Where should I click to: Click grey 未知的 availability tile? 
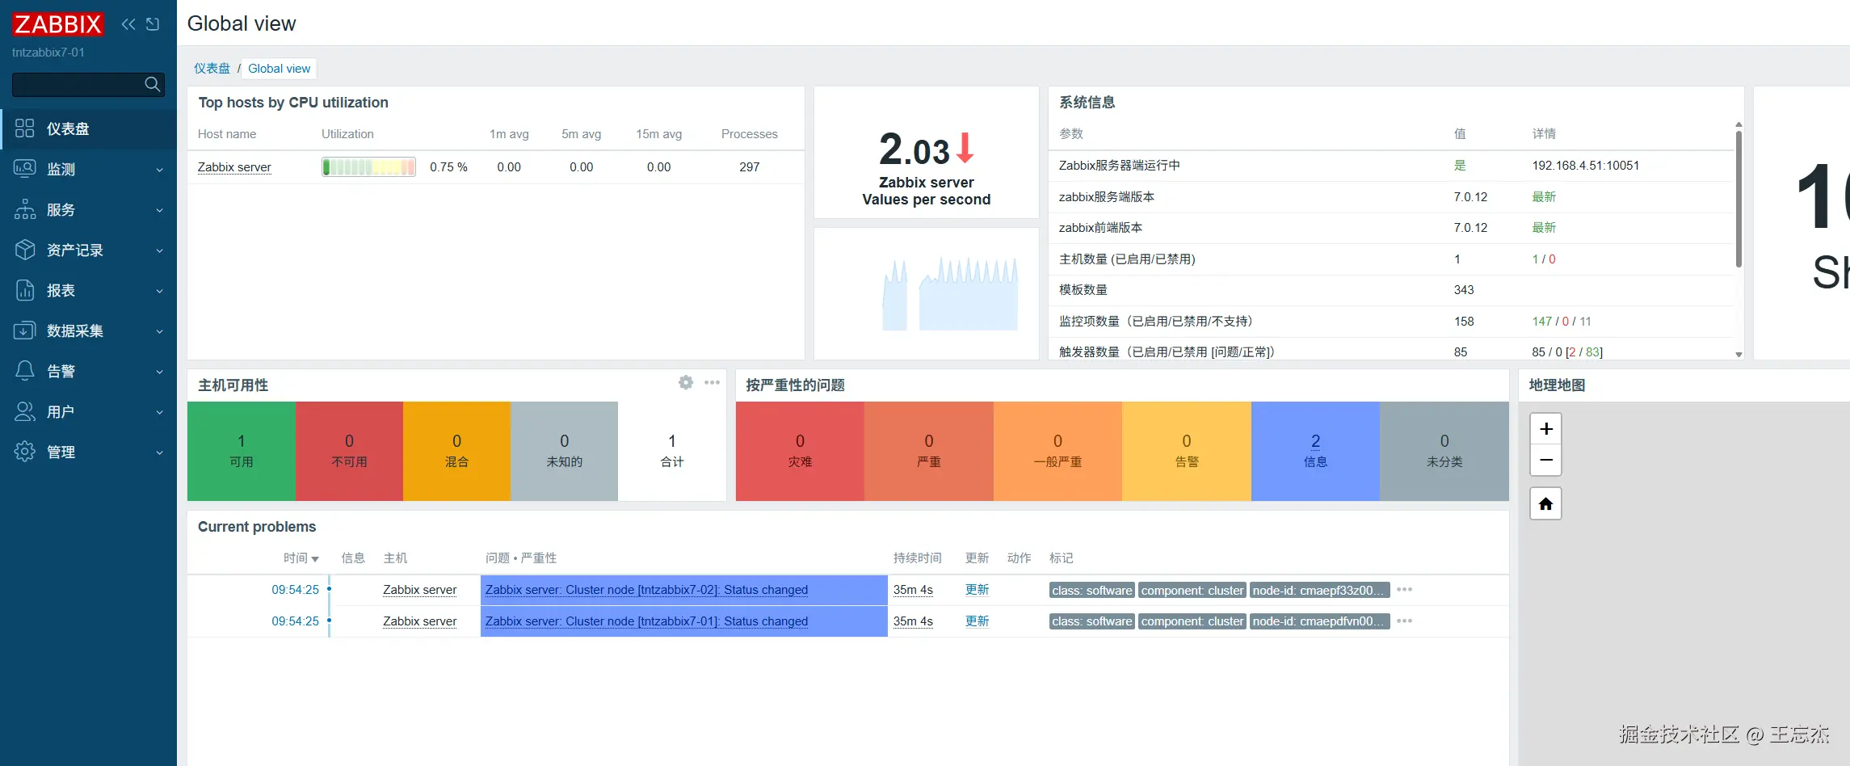pyautogui.click(x=564, y=451)
